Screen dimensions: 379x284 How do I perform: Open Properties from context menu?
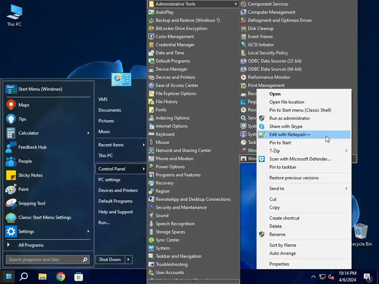304,264
